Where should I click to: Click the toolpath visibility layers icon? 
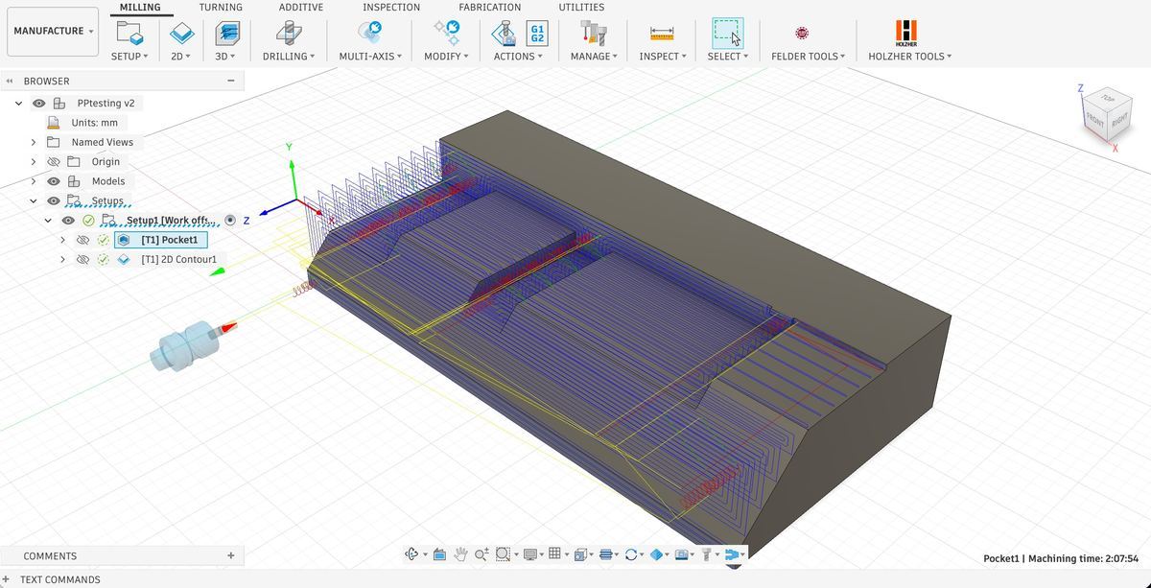click(605, 553)
